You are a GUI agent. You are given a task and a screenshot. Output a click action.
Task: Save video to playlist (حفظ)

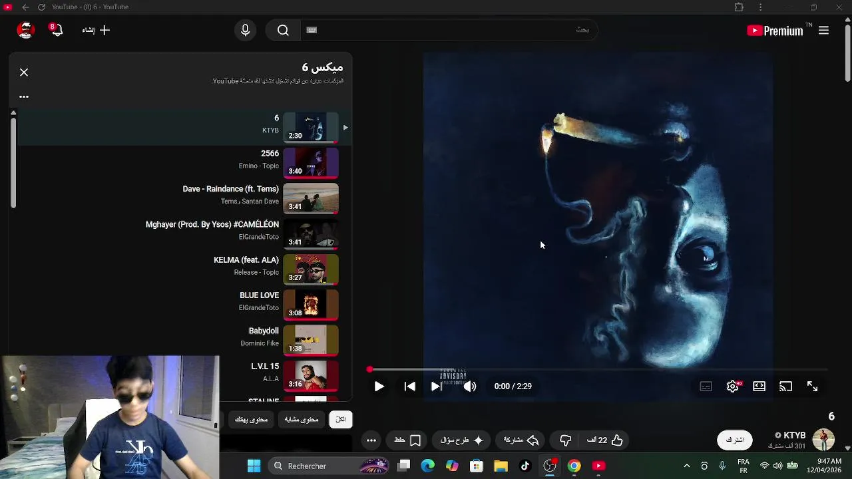tap(407, 440)
